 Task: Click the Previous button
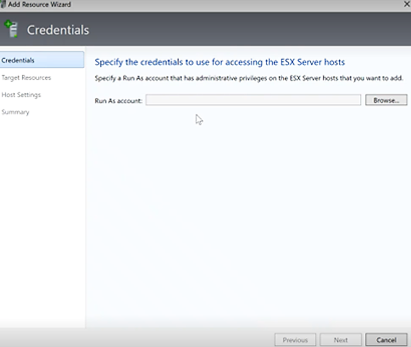tap(295, 339)
